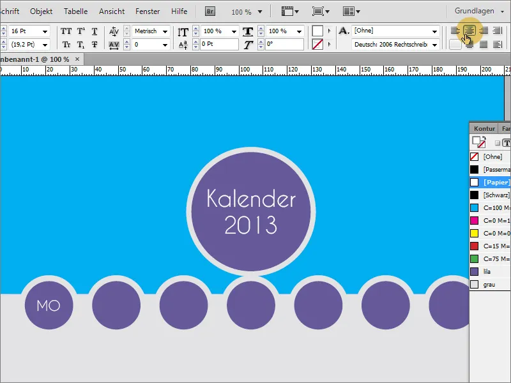Align text right

pos(484,31)
